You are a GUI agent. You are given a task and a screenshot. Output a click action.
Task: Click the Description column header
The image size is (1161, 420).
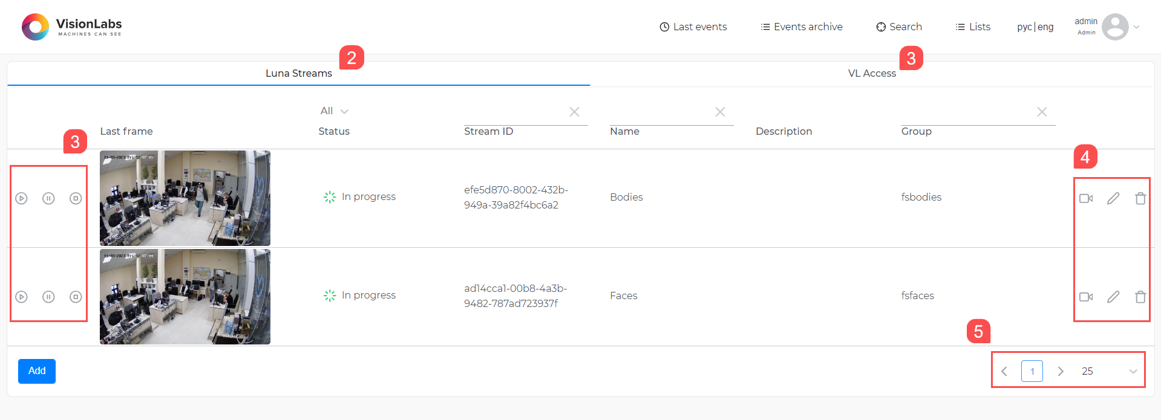click(783, 131)
